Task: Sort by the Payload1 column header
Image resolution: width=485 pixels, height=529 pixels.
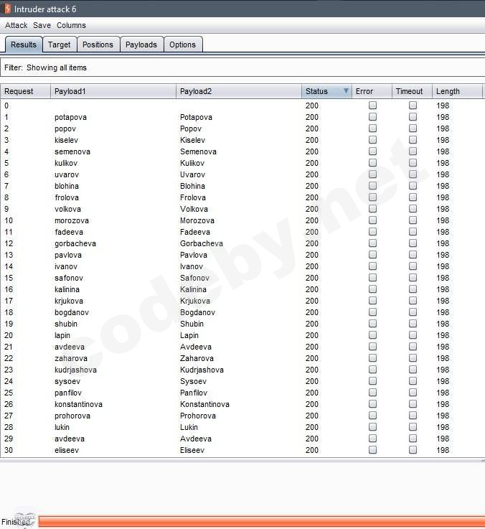Action: tap(113, 91)
